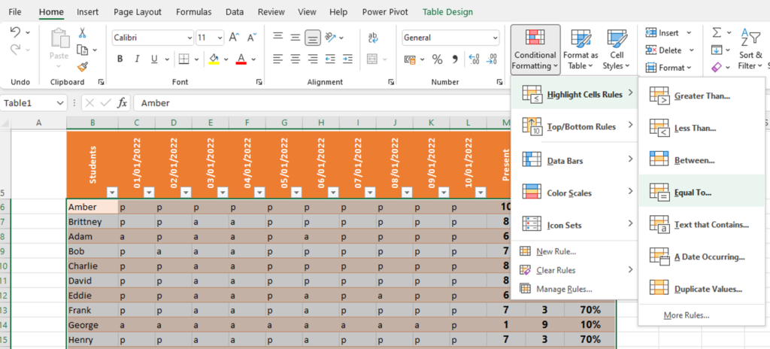This screenshot has height=349, width=770.
Task: Apply Percent Style format
Action: [x=437, y=59]
